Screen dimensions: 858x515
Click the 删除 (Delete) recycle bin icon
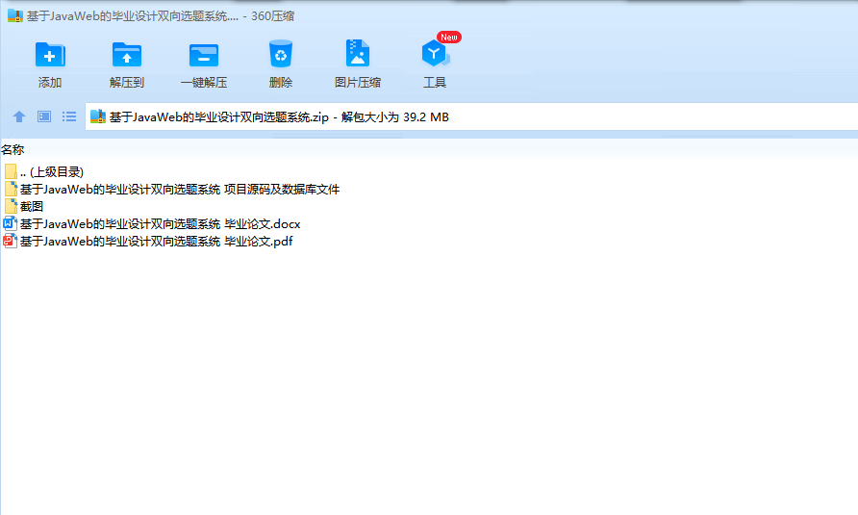[x=281, y=54]
